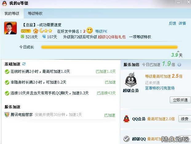Click the grey check icon beside 超级QQ
The height and width of the screenshot is (144, 191).
click(126, 139)
